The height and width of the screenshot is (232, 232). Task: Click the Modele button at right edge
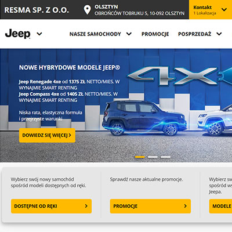220,206
